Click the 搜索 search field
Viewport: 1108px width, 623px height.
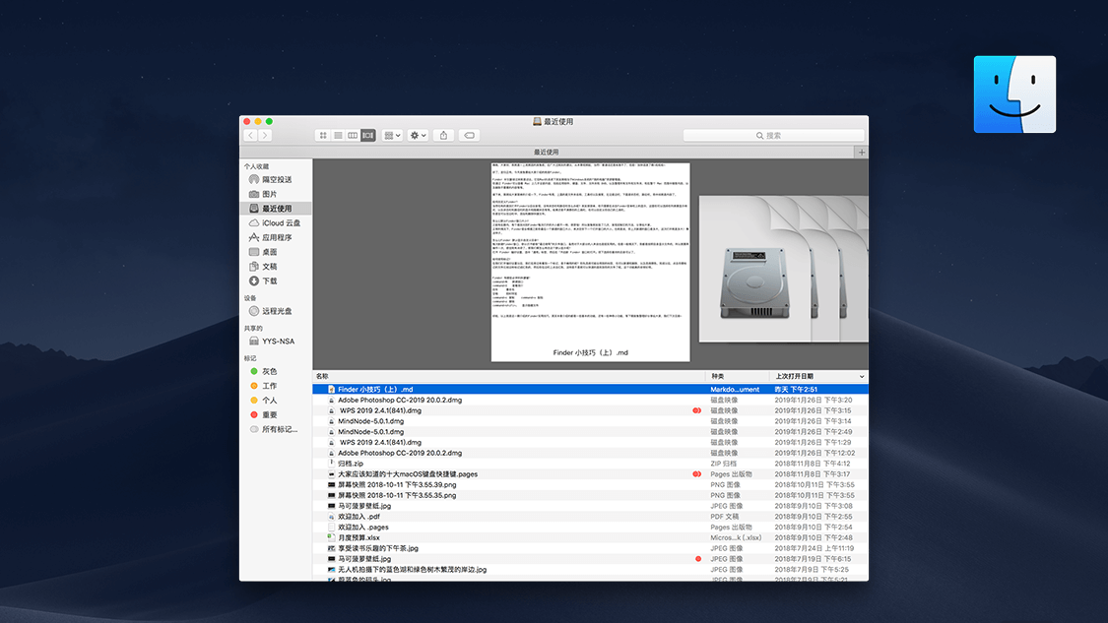pos(772,135)
